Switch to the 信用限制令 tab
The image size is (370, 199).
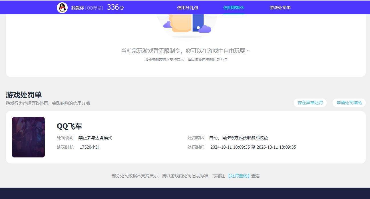(234, 8)
